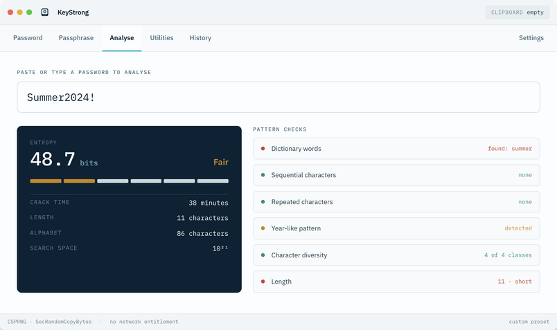This screenshot has height=330, width=557.
Task: Click 'CSPRNG · SecRandomCopyBytes' in status bar
Action: pyautogui.click(x=49, y=322)
